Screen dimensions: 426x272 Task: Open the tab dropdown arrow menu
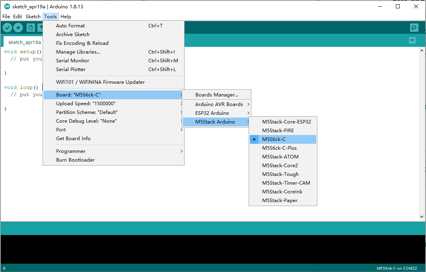(412, 41)
